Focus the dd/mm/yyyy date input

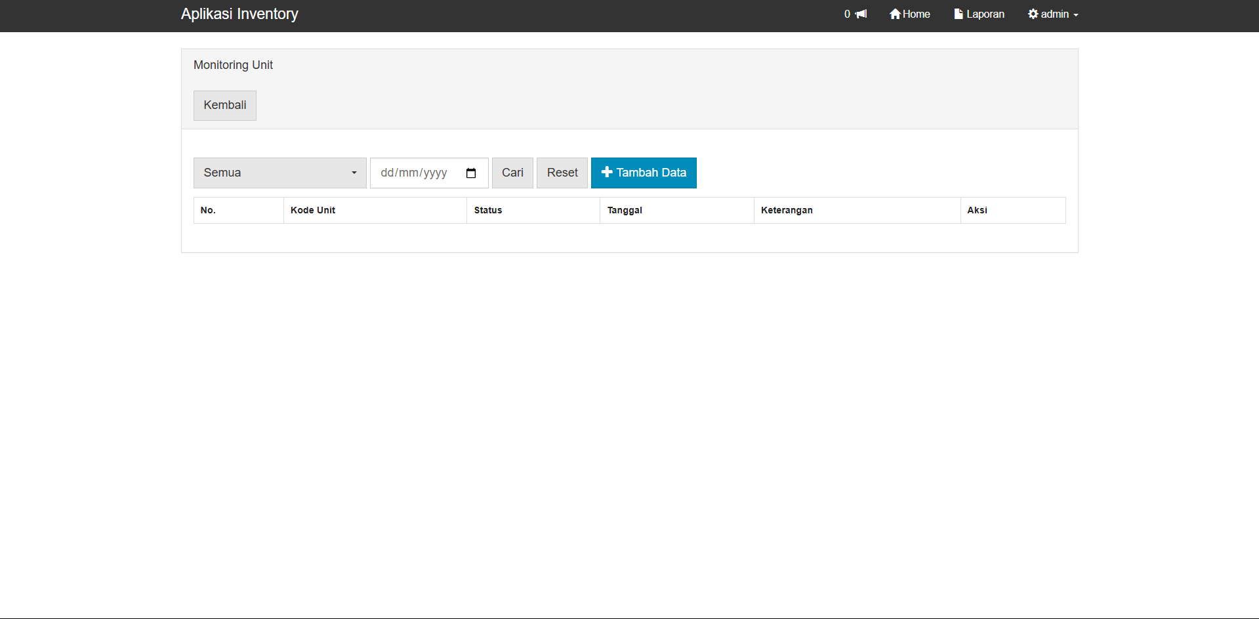tap(414, 173)
